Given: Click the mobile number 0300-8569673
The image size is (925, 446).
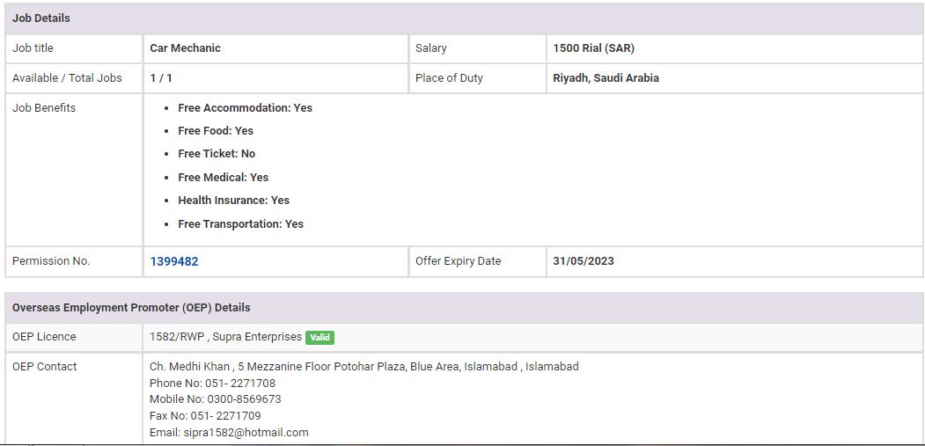Looking at the screenshot, I should tap(215, 399).
